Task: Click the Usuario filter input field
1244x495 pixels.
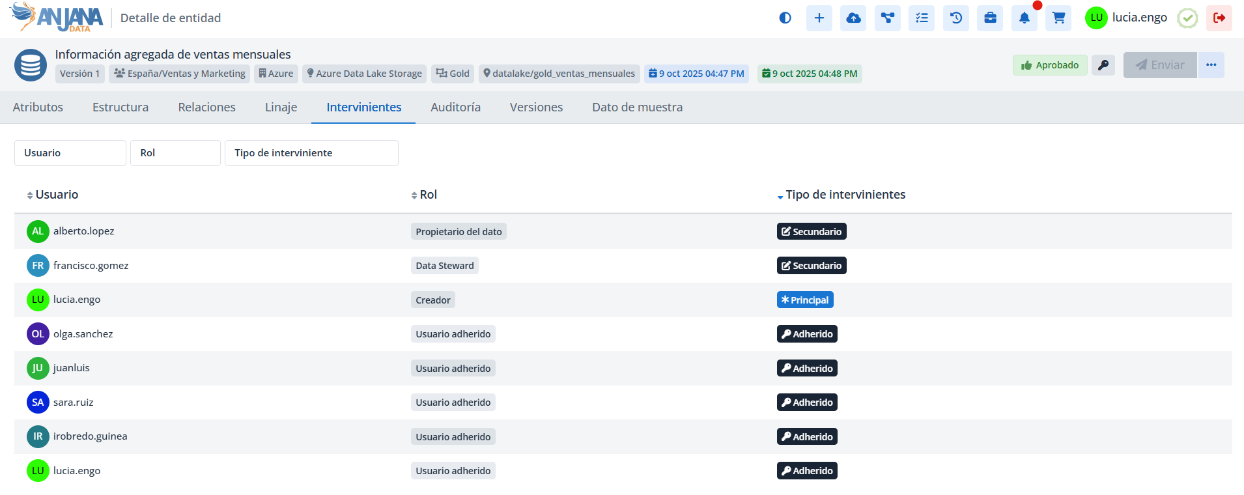Action: click(x=70, y=153)
